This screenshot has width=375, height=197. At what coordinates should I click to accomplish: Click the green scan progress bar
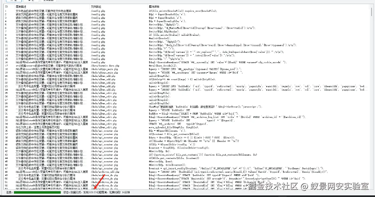pyautogui.click(x=37, y=192)
